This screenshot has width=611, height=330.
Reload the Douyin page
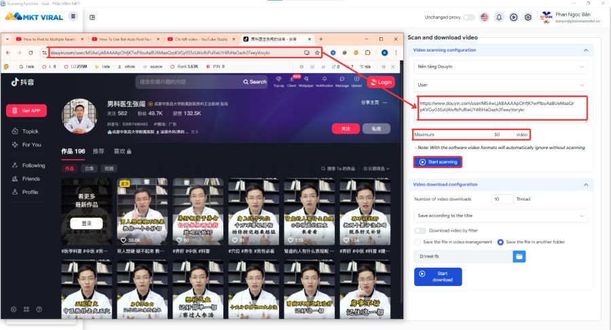pyautogui.click(x=31, y=53)
